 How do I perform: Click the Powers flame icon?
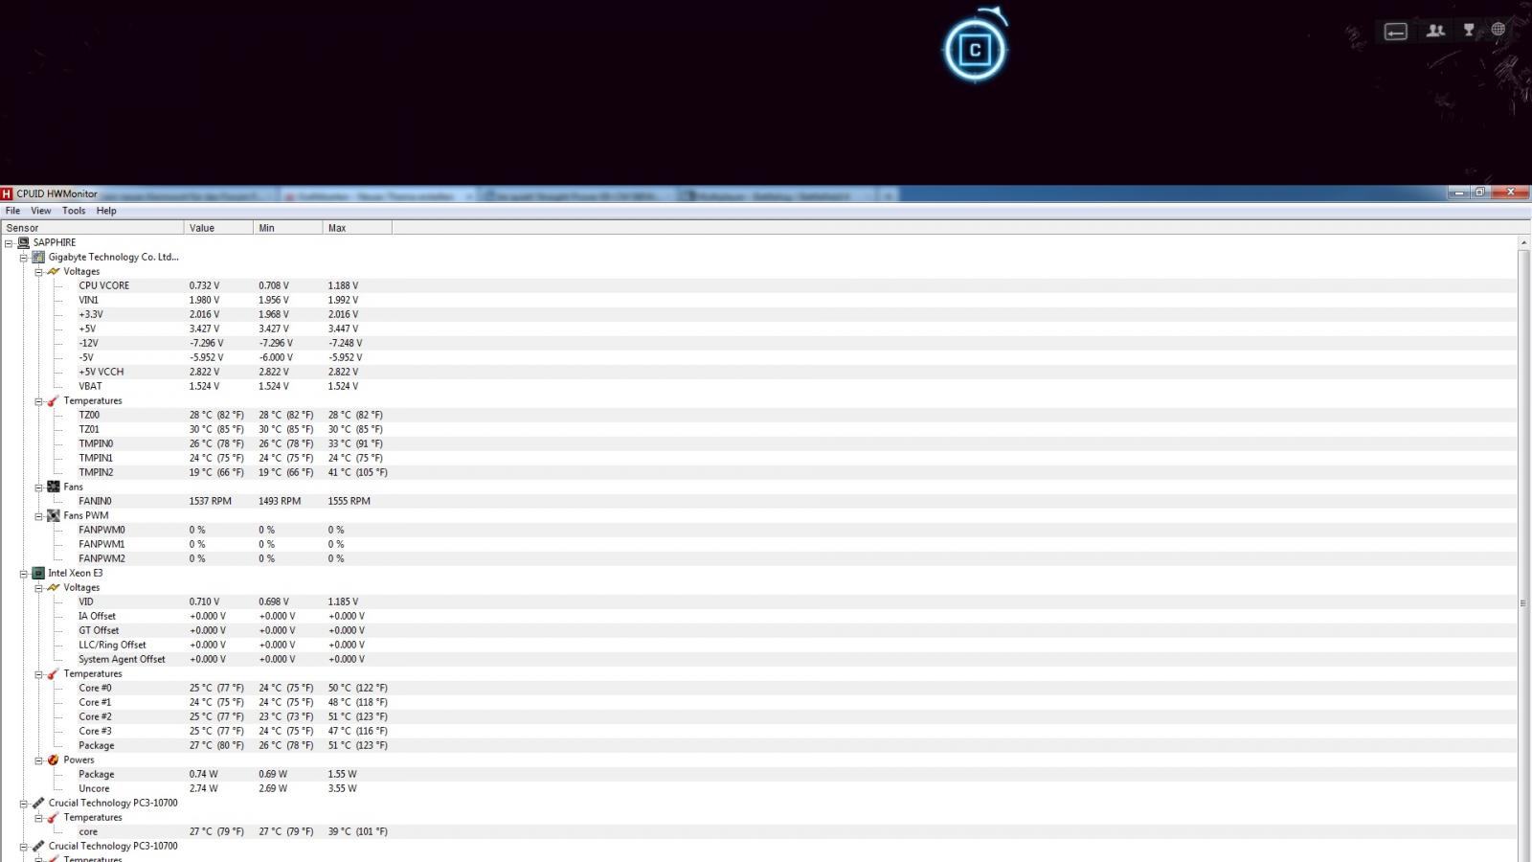pos(54,760)
